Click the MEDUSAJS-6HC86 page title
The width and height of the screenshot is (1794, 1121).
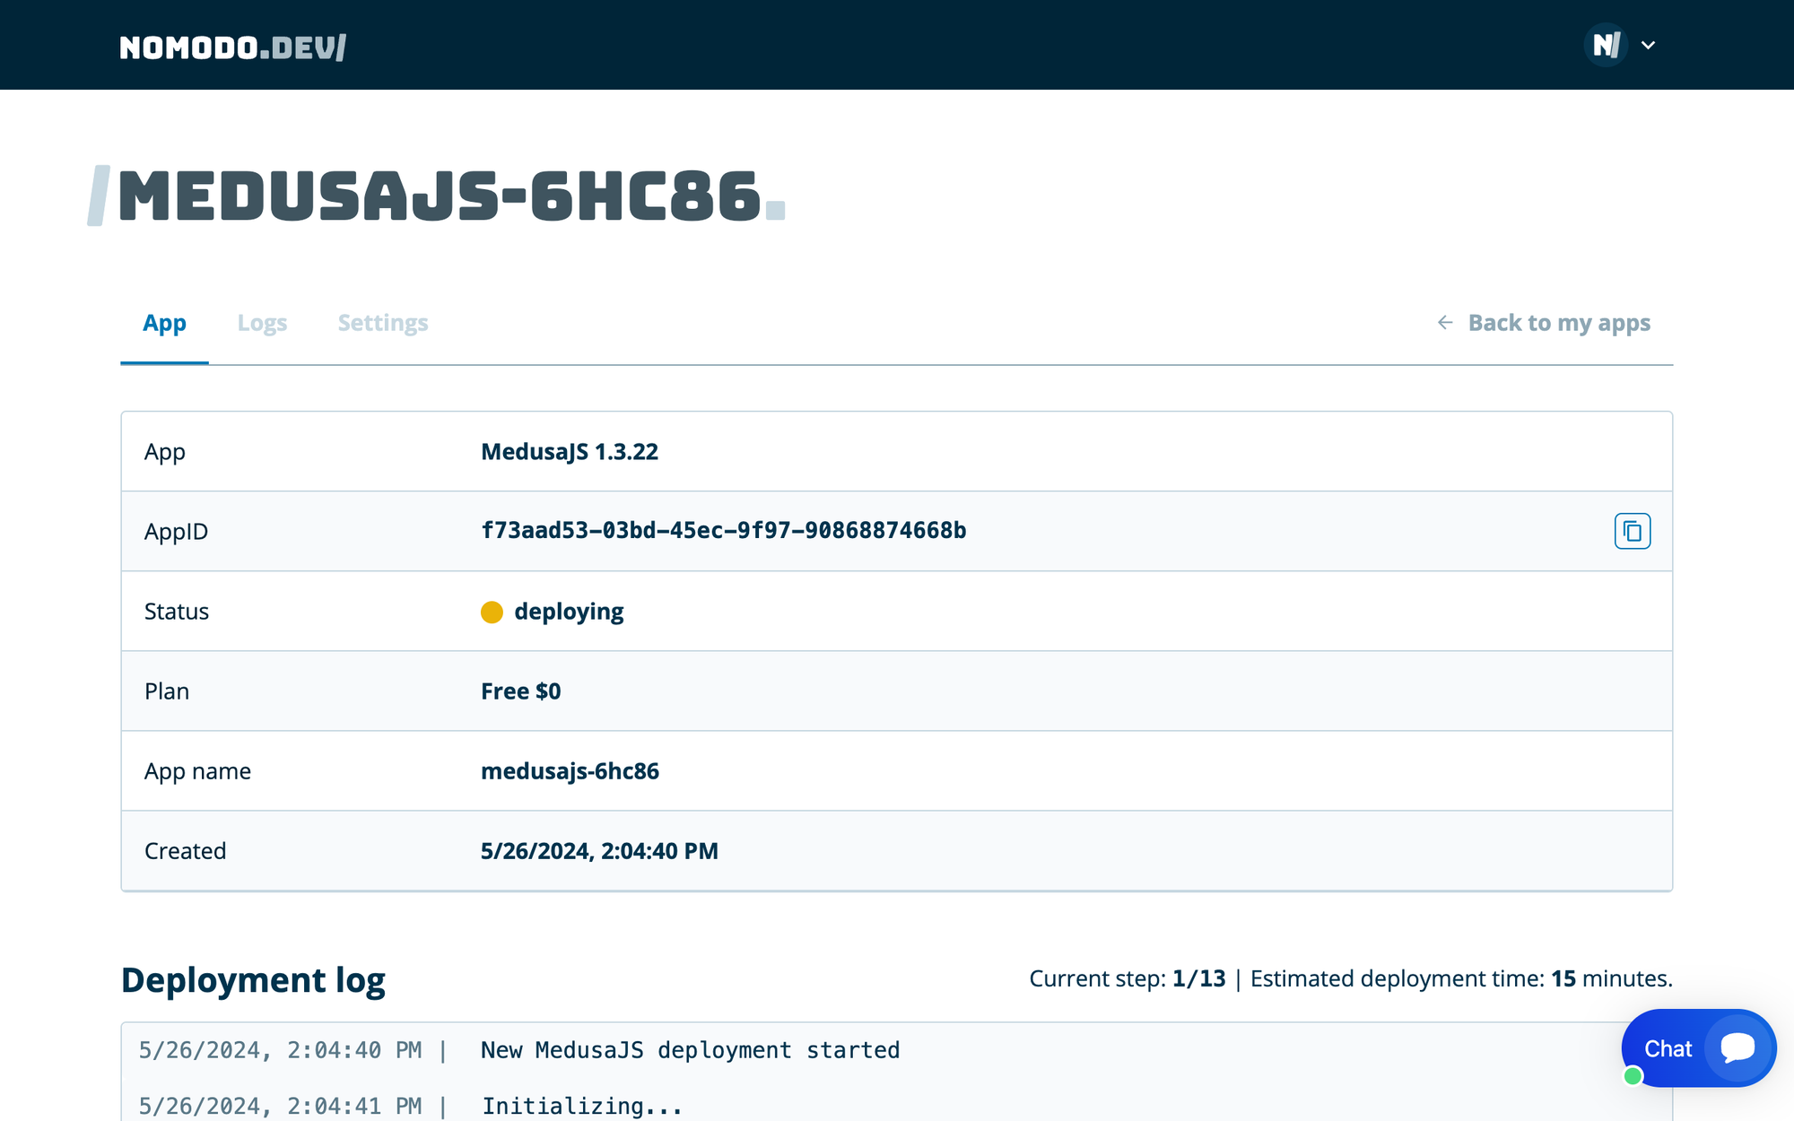(440, 196)
